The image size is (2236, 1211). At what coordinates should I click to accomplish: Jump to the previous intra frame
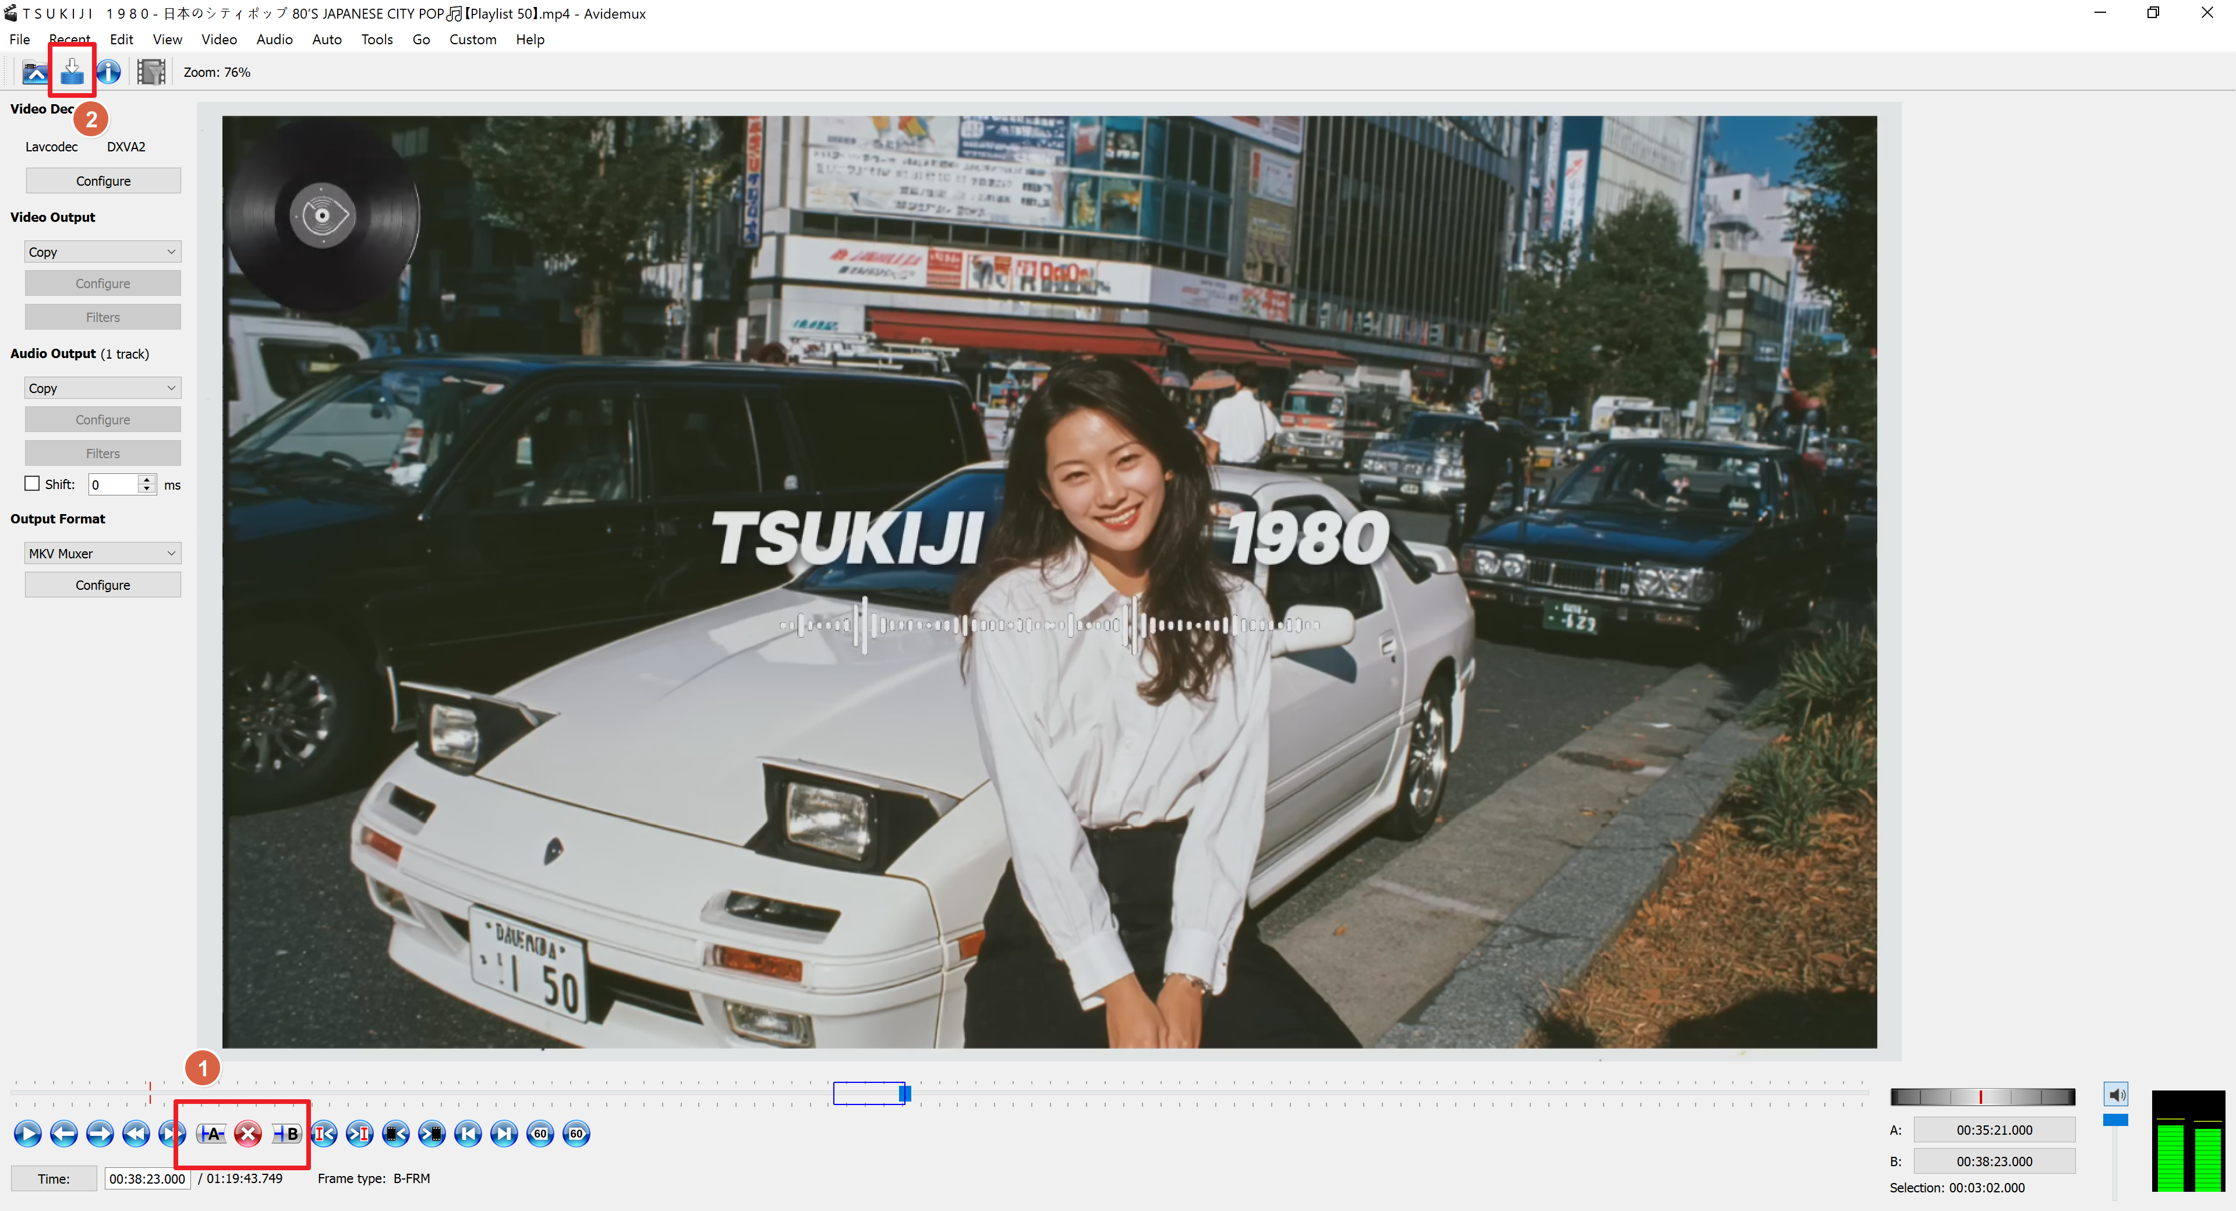324,1133
